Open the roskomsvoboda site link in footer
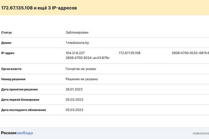 click(x=201, y=133)
